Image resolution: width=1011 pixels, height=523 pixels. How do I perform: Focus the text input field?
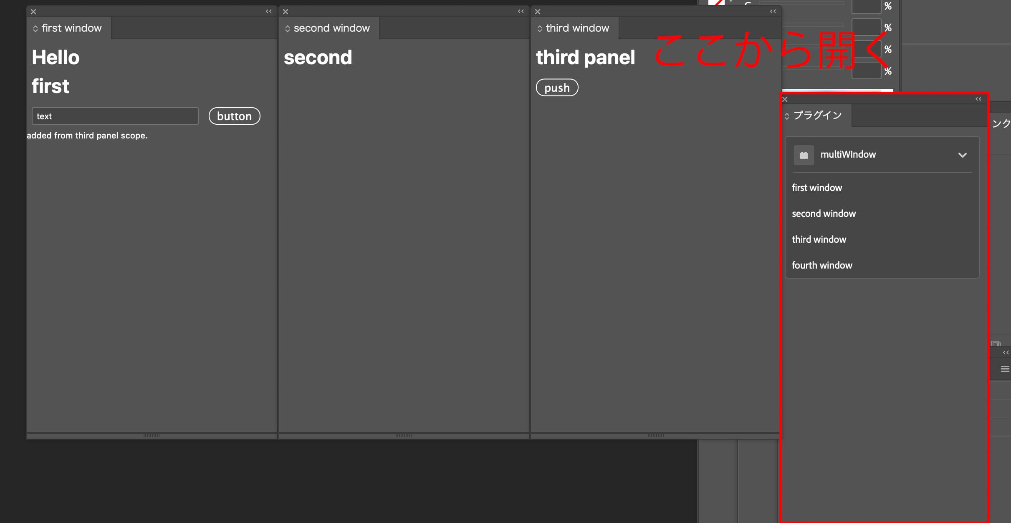click(115, 116)
